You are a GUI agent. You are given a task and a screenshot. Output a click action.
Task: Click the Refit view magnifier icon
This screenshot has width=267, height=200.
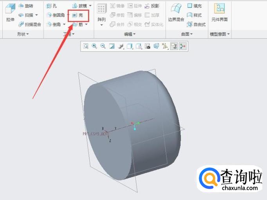click(86, 46)
